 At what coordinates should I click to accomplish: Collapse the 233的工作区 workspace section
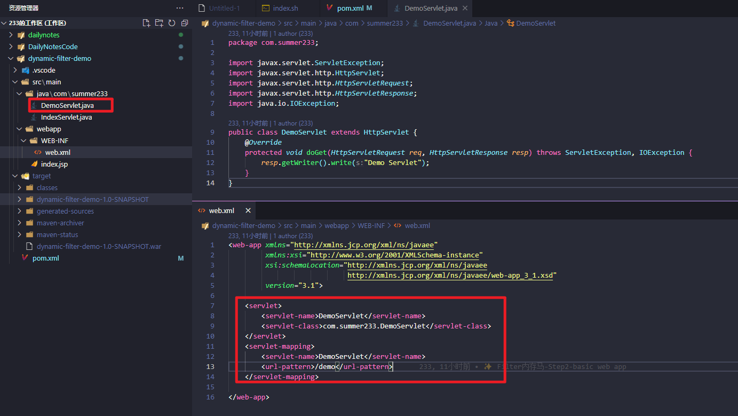4,23
